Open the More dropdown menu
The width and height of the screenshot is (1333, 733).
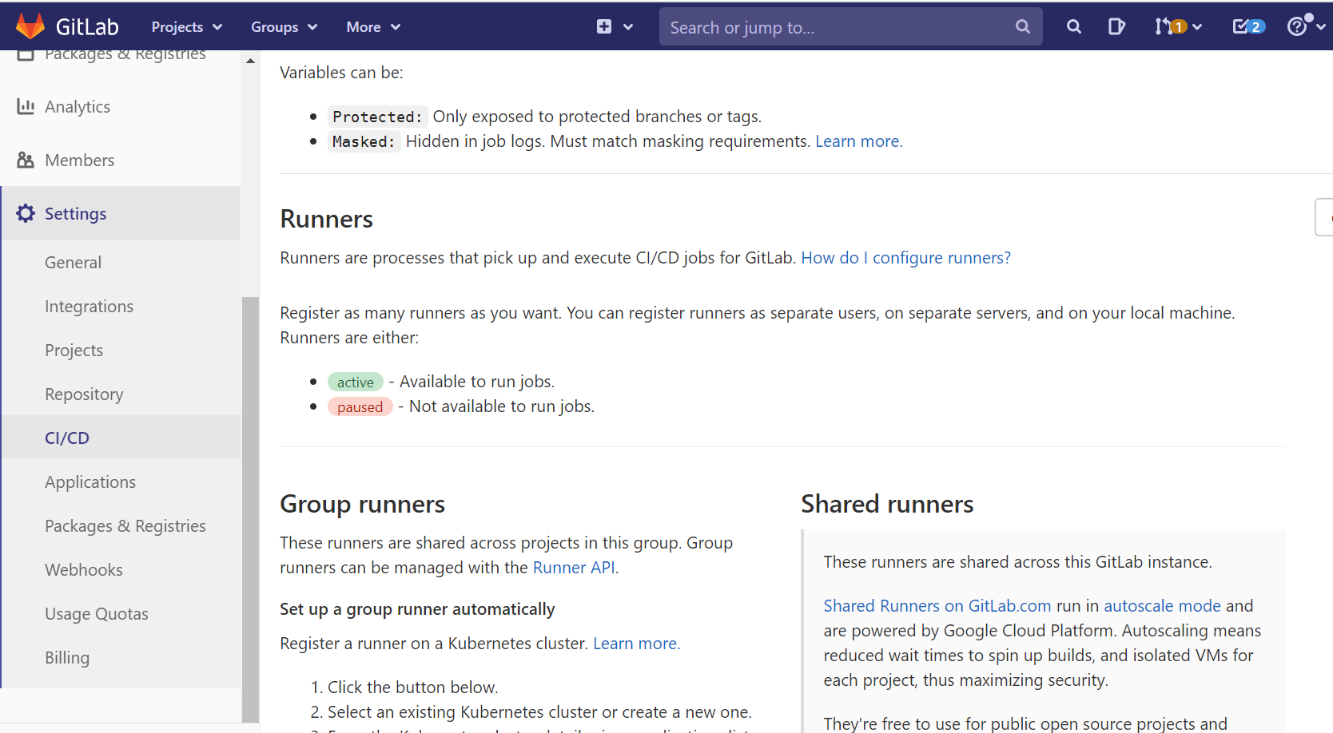point(372,27)
